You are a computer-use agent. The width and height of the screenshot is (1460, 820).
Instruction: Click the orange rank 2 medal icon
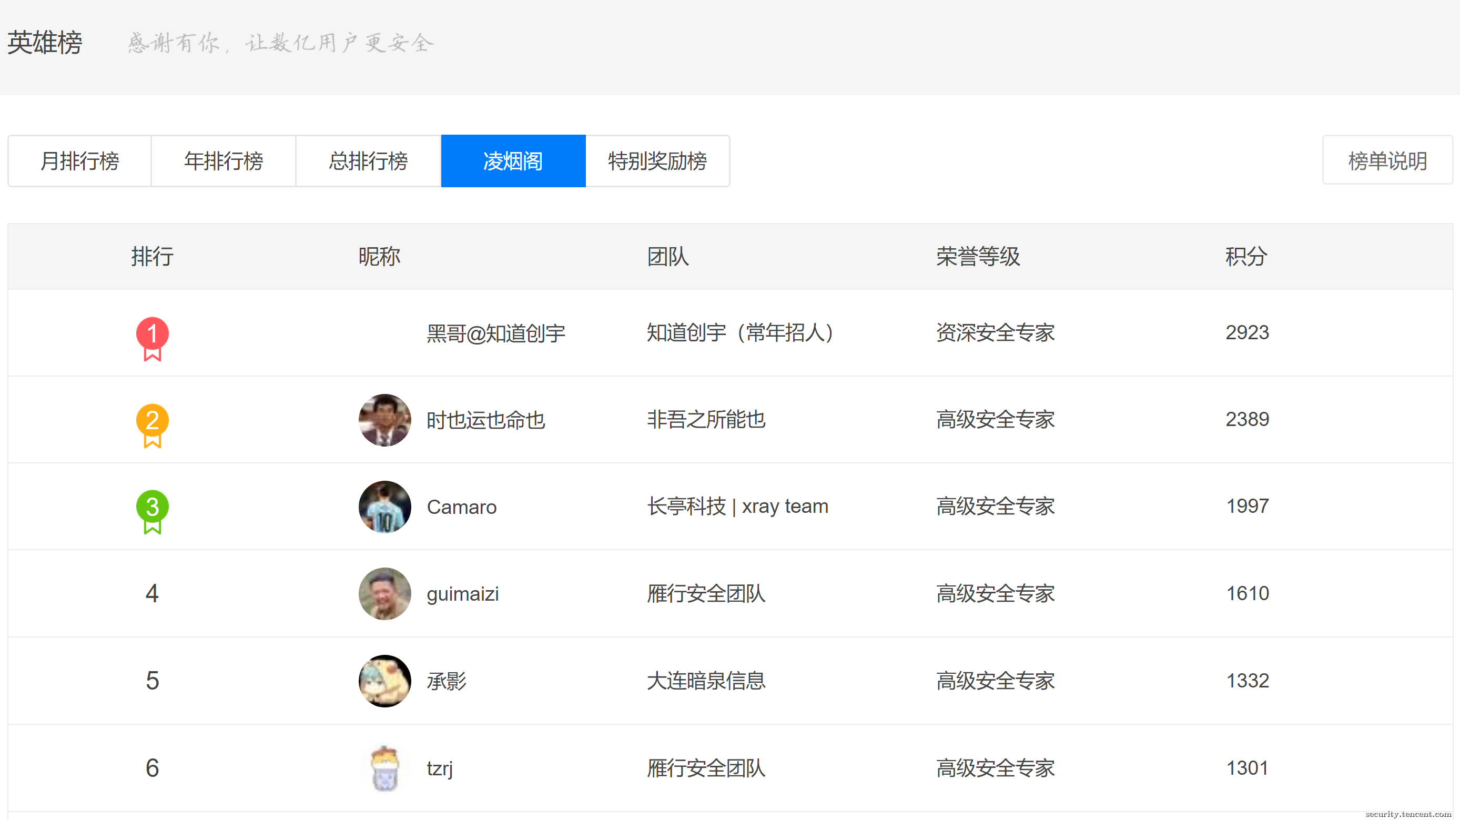[x=152, y=426]
